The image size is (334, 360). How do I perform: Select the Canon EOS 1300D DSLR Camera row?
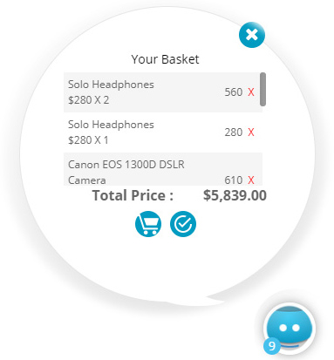pos(163,169)
